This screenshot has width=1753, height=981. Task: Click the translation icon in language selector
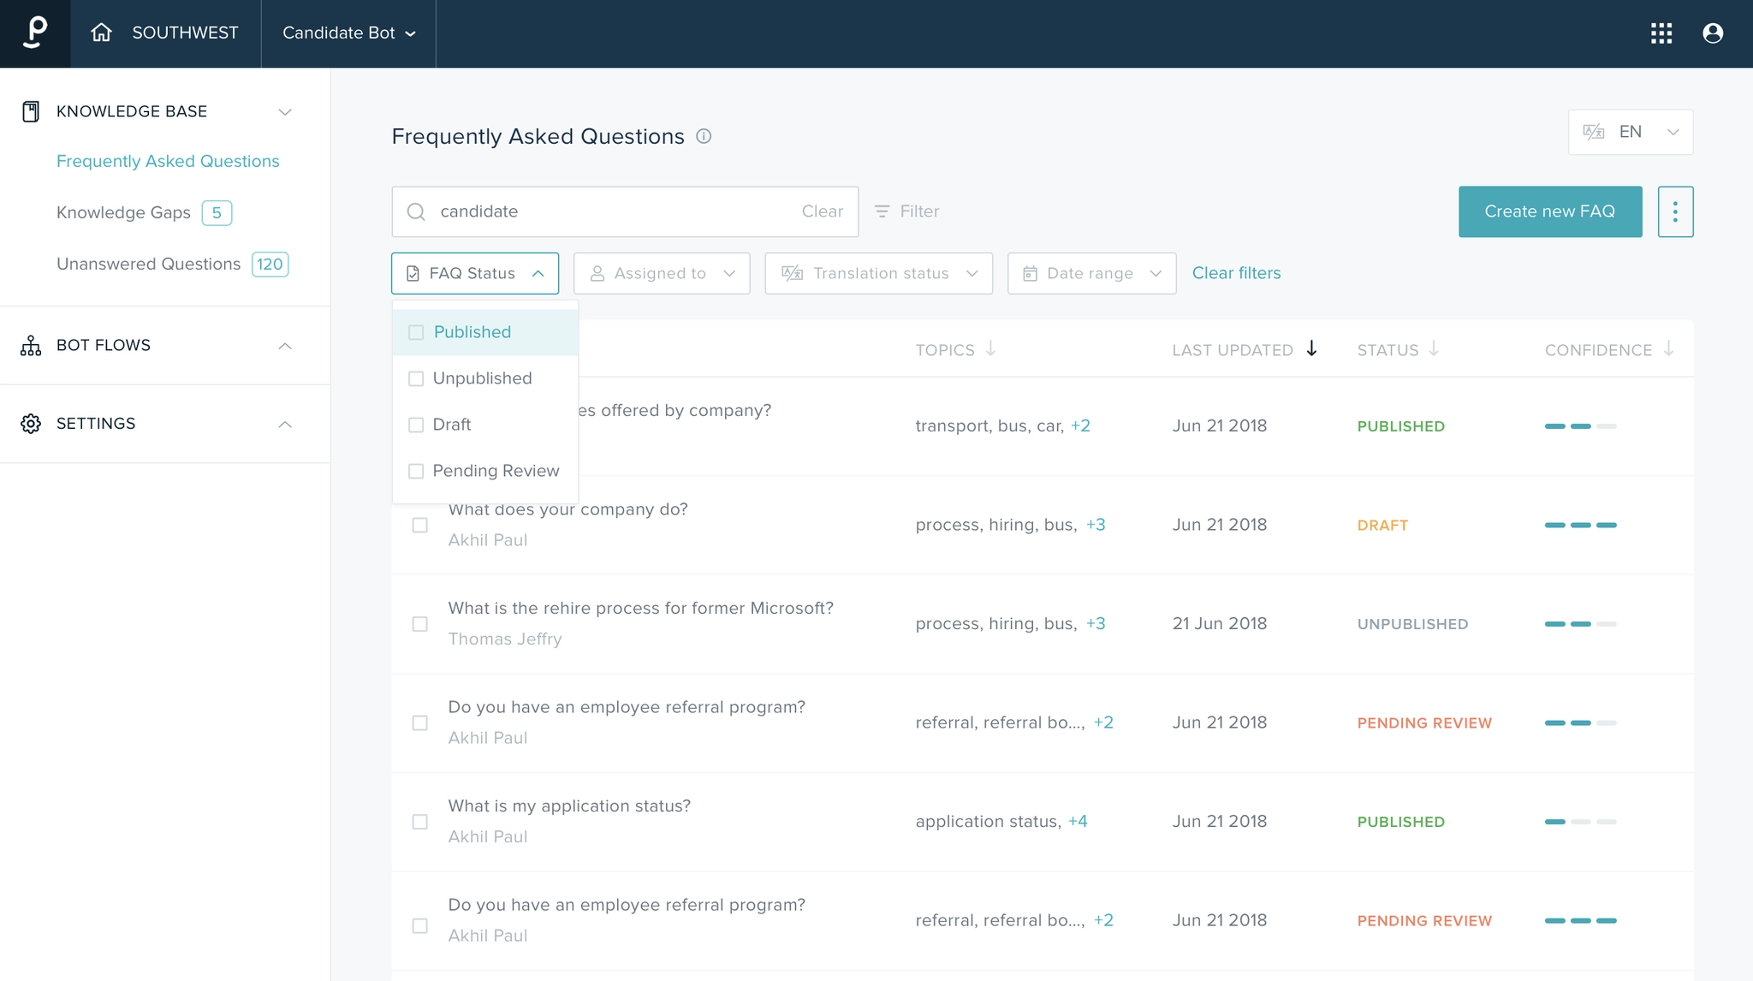pos(1593,132)
